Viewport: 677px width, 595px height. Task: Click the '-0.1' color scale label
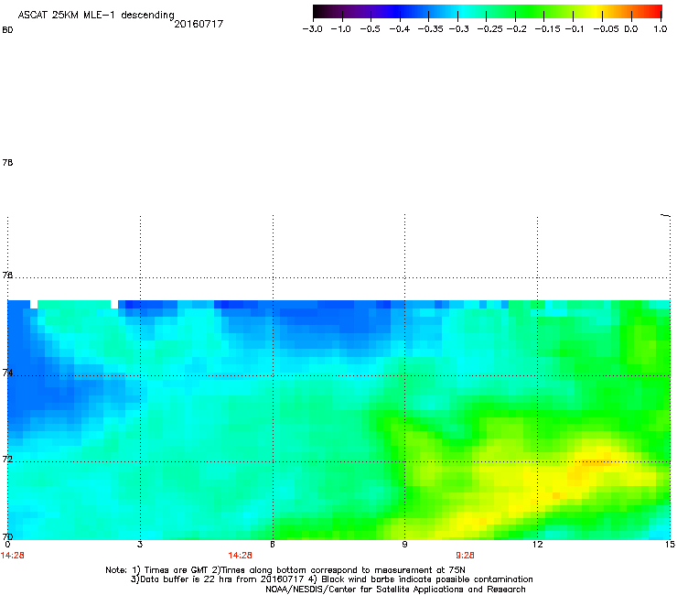tap(575, 29)
